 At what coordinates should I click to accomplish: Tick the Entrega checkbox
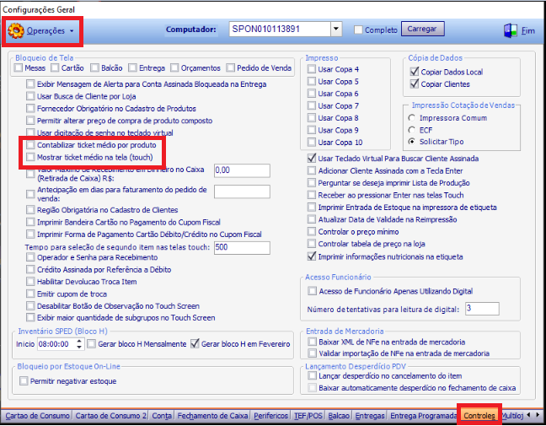tap(132, 67)
